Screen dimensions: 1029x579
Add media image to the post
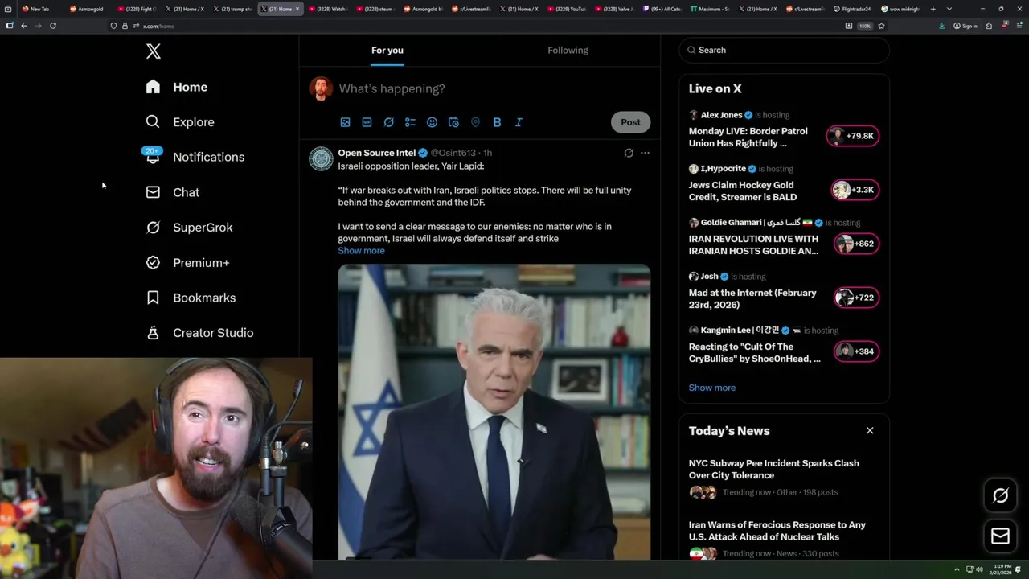[345, 122]
